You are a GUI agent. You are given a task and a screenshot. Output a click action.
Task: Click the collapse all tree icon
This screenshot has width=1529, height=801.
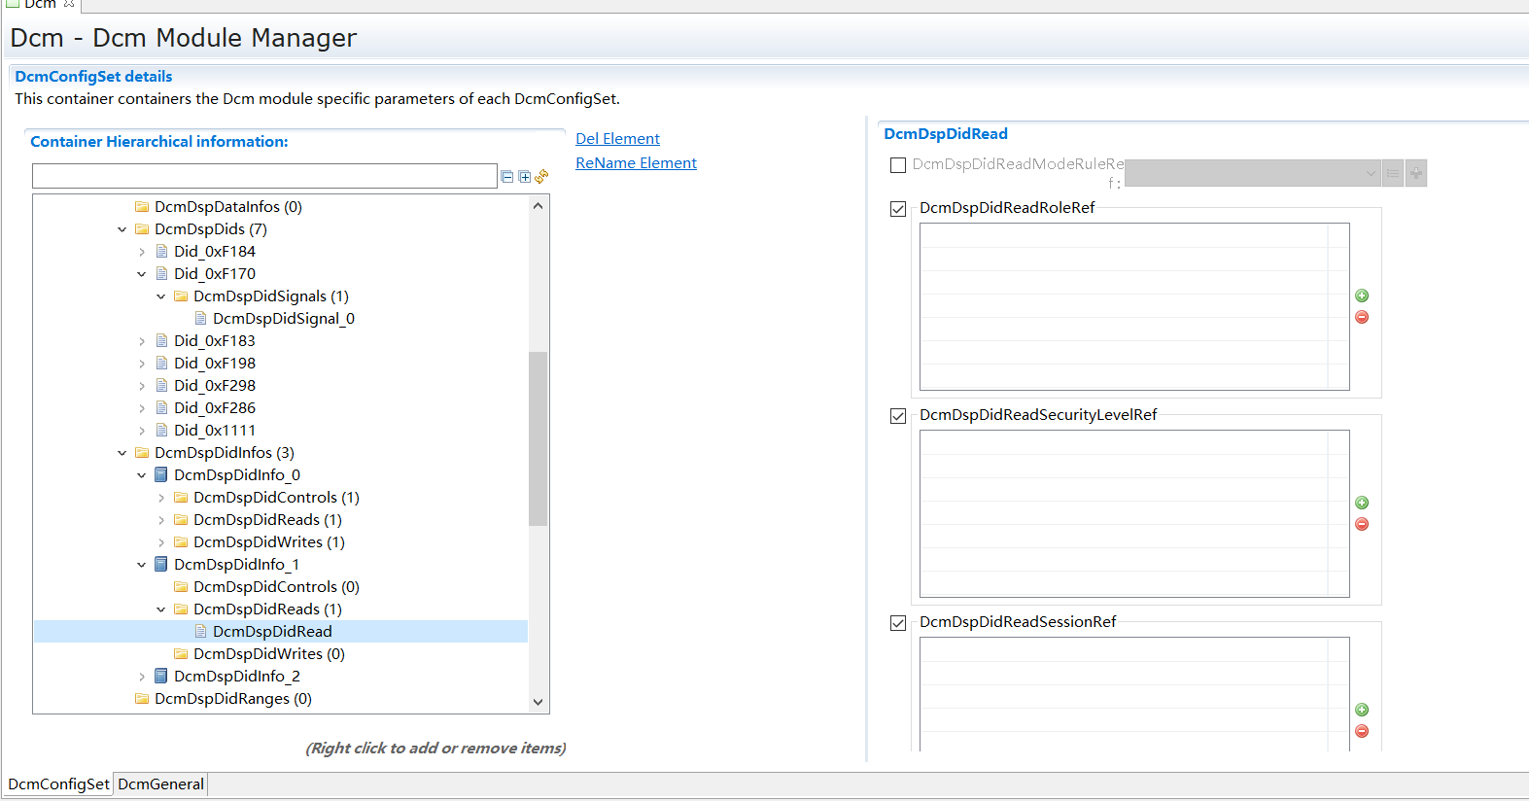tap(506, 176)
